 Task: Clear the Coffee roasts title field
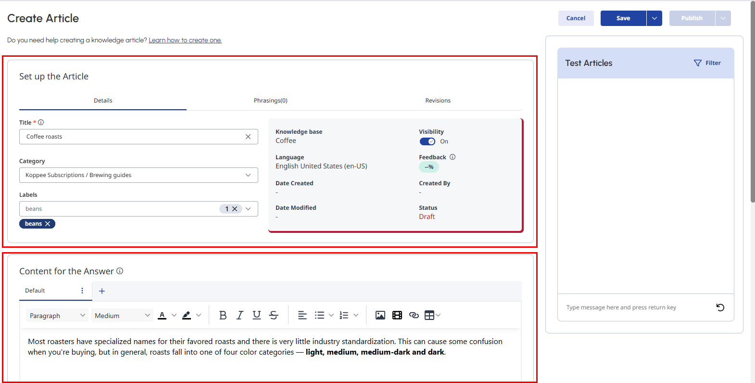point(248,137)
